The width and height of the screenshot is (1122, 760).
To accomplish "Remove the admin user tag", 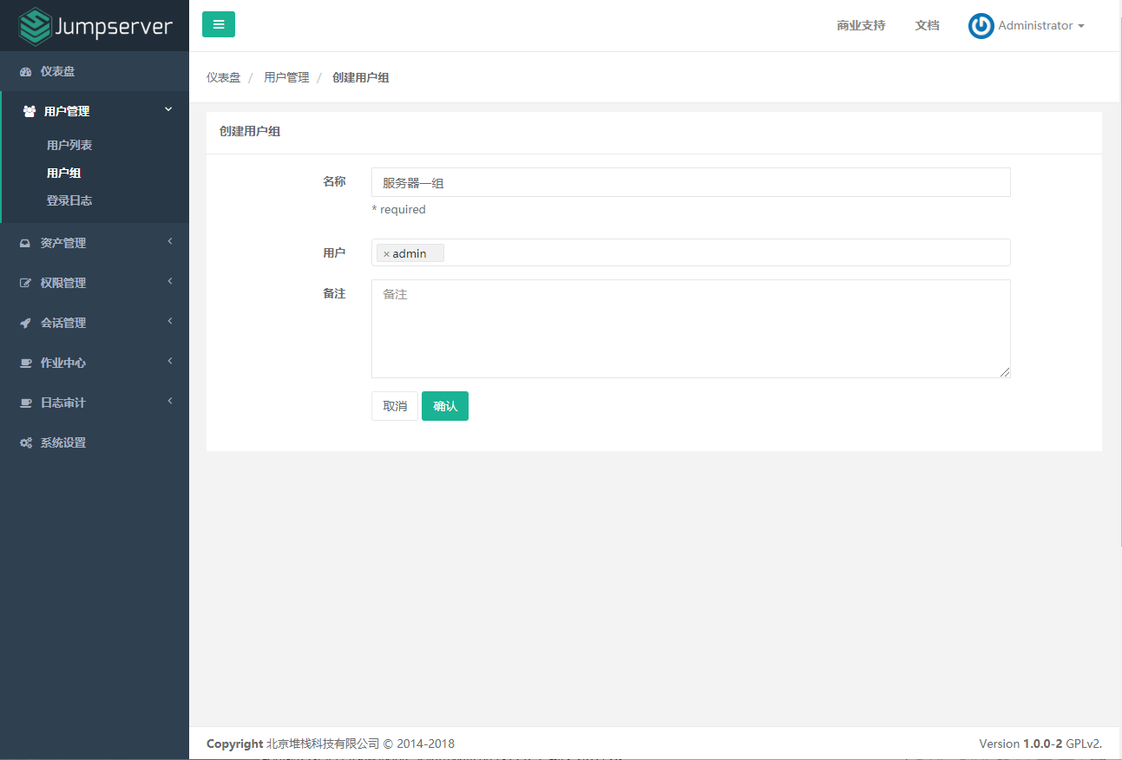I will [x=387, y=252].
